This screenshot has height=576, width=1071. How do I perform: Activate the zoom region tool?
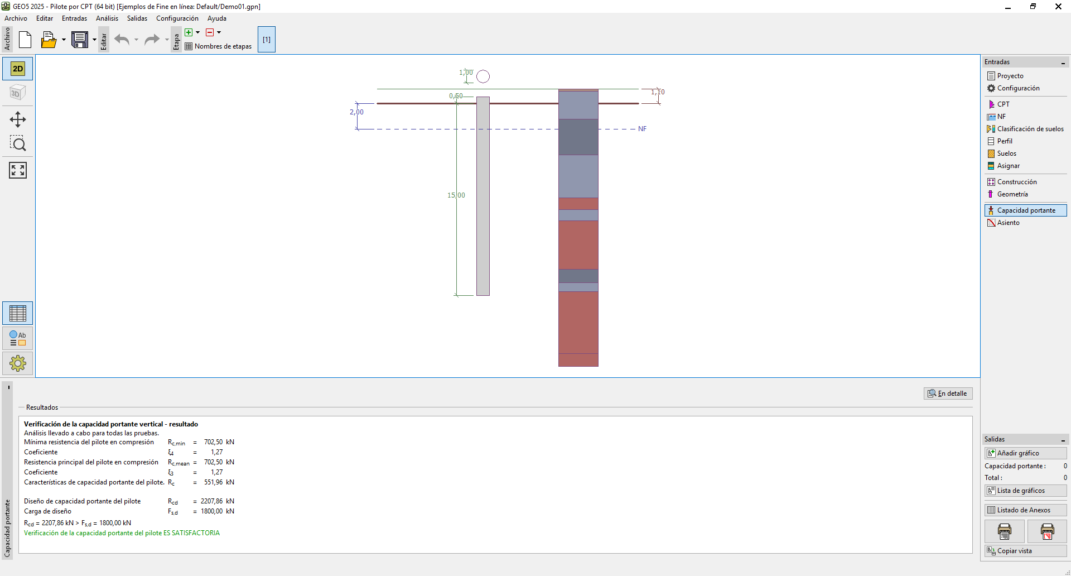(x=18, y=144)
